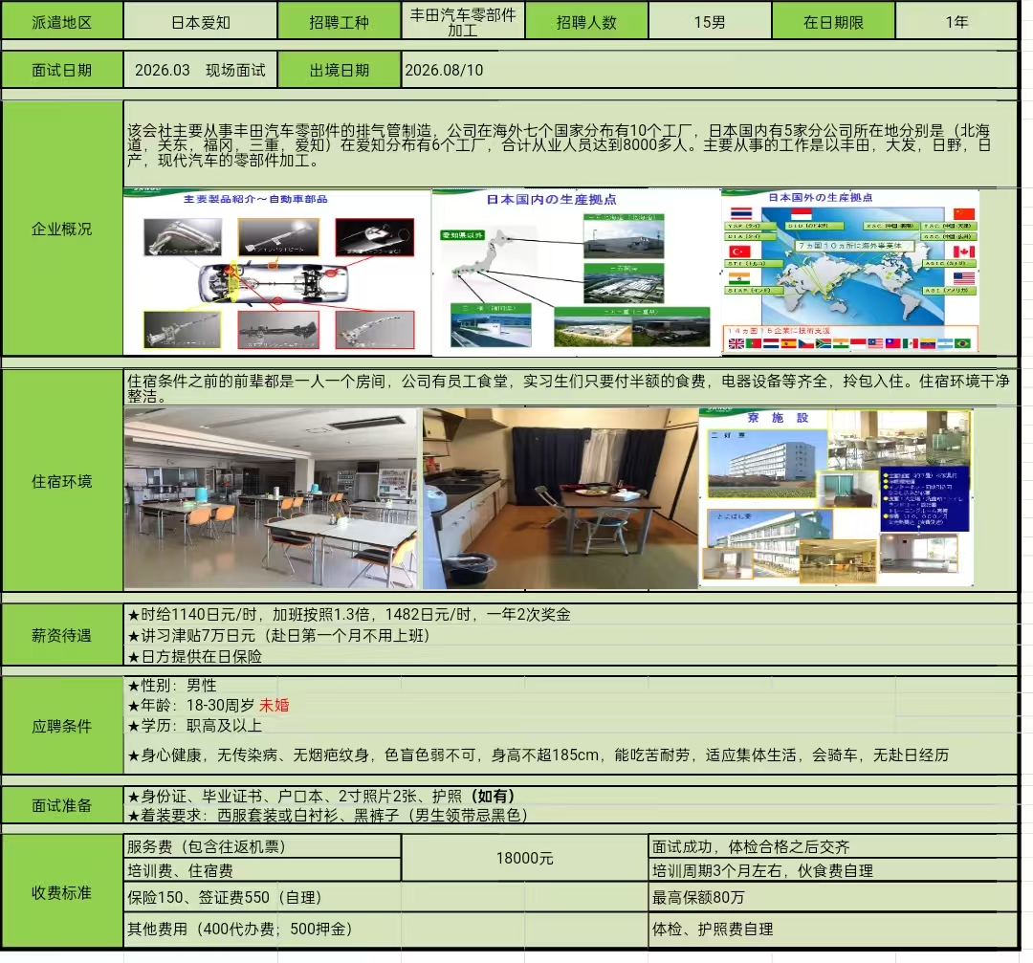Select the 面试准备 row label
The height and width of the screenshot is (963, 1033).
coord(62,805)
